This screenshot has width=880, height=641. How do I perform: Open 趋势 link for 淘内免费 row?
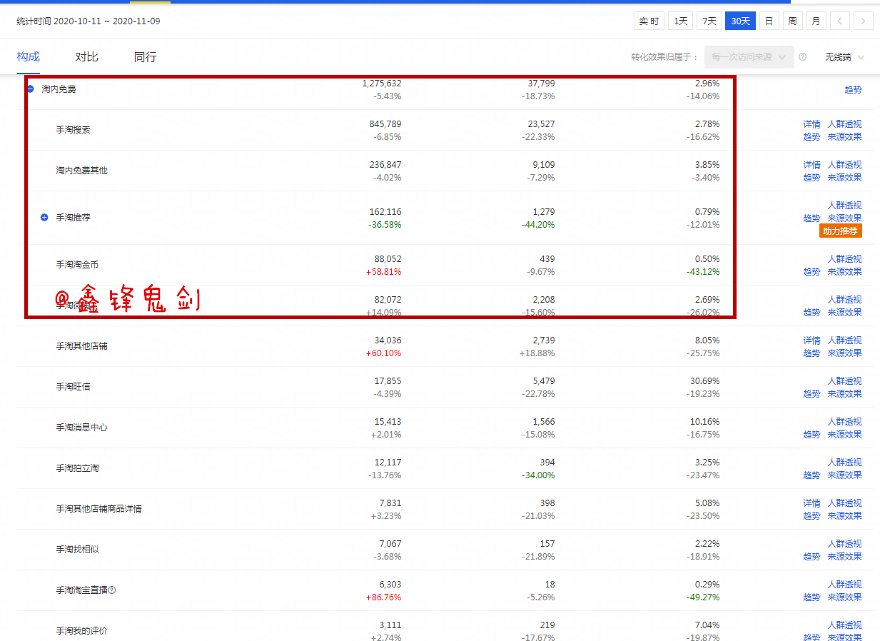coord(853,90)
